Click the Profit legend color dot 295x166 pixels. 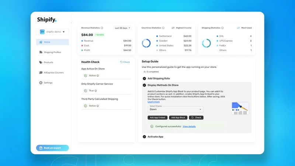pos(82,50)
